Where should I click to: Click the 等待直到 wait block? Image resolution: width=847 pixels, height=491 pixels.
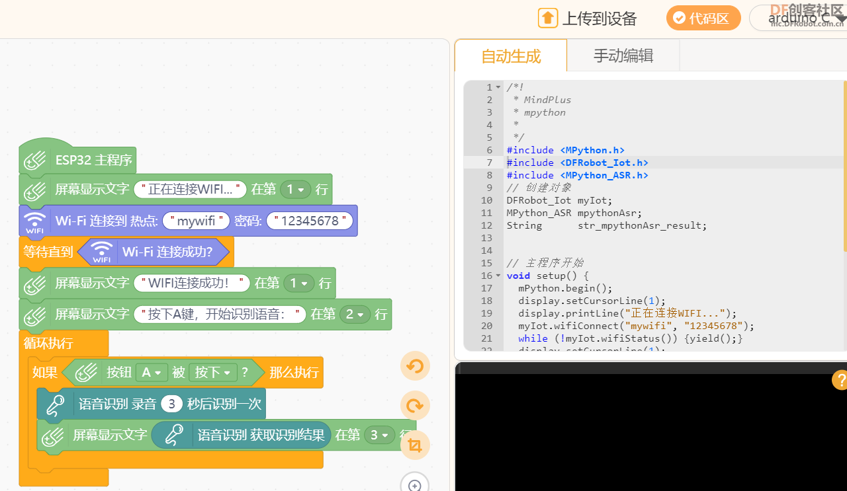[48, 252]
